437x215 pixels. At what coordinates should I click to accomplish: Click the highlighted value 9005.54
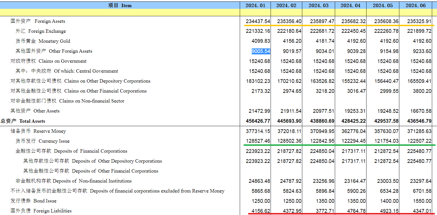tap(261, 51)
